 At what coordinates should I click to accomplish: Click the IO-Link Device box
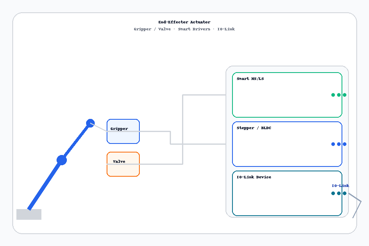(x=287, y=194)
